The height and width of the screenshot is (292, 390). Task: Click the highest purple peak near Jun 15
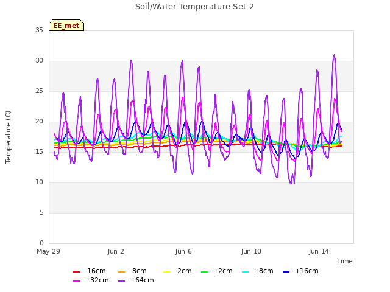(335, 55)
